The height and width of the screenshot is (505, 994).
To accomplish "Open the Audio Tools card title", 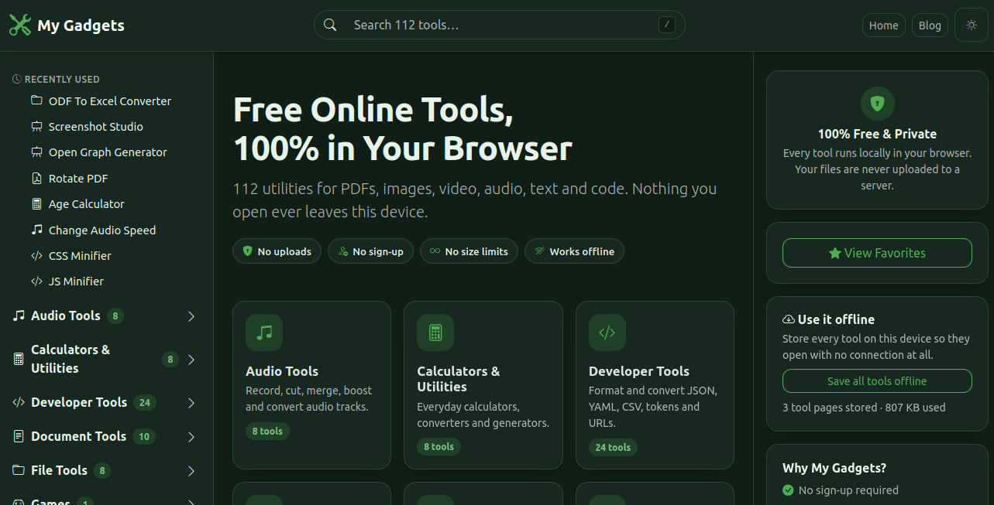I will (x=282, y=371).
